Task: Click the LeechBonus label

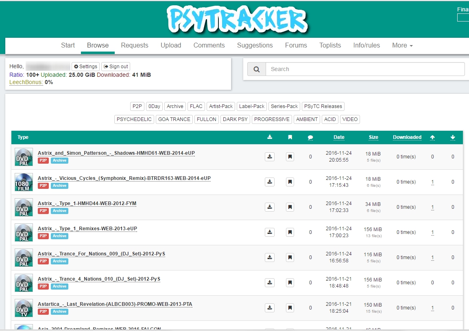Action: [26, 82]
